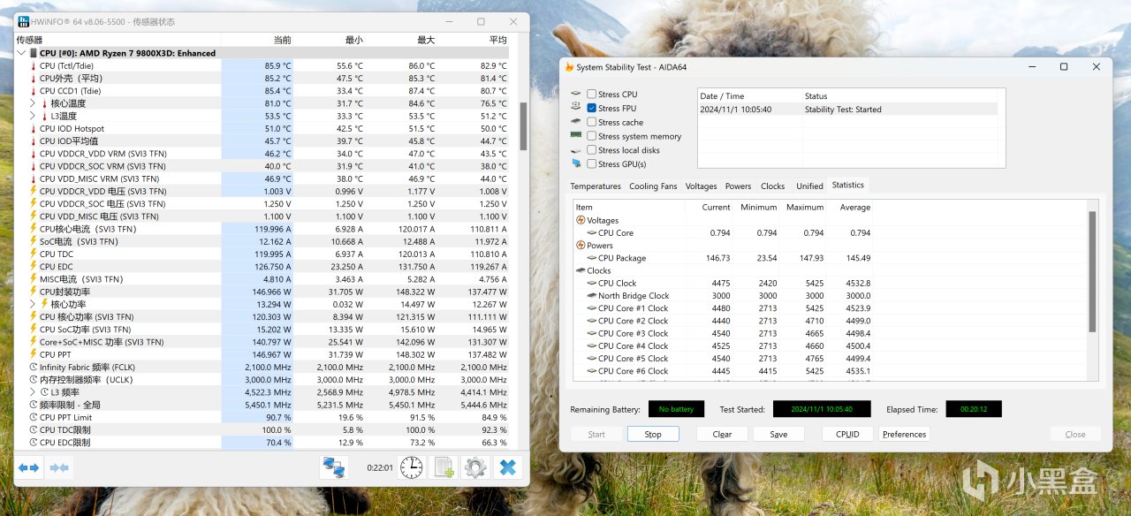Click HWiNFO expand-columns blue arrows icon
The width and height of the screenshot is (1131, 516).
[x=29, y=467]
